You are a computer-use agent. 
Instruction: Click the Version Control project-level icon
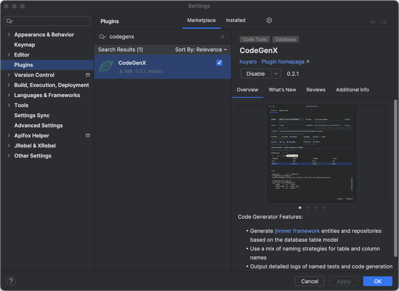click(88, 75)
